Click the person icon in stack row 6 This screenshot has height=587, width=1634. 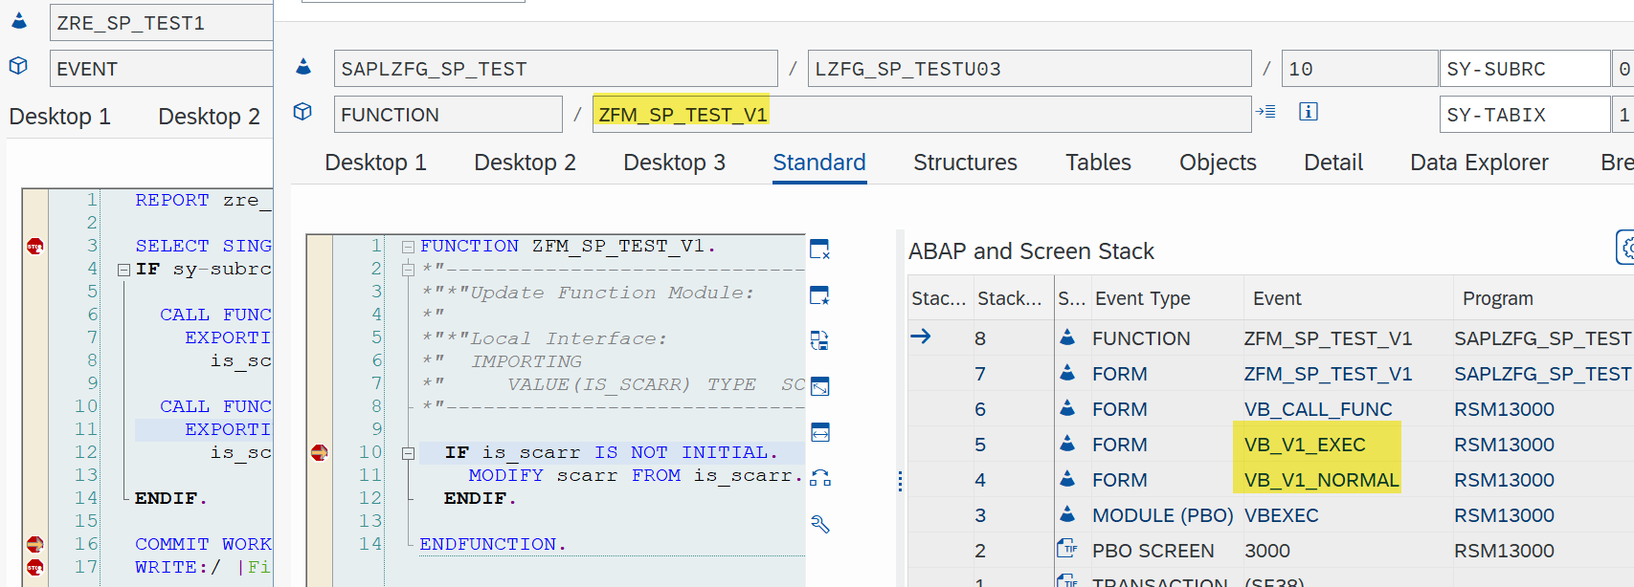click(1067, 408)
